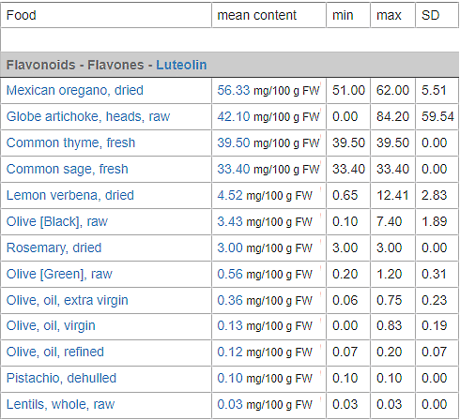Image resolution: width=460 pixels, height=420 pixels.
Task: Select the mean content column header
Action: click(x=256, y=15)
